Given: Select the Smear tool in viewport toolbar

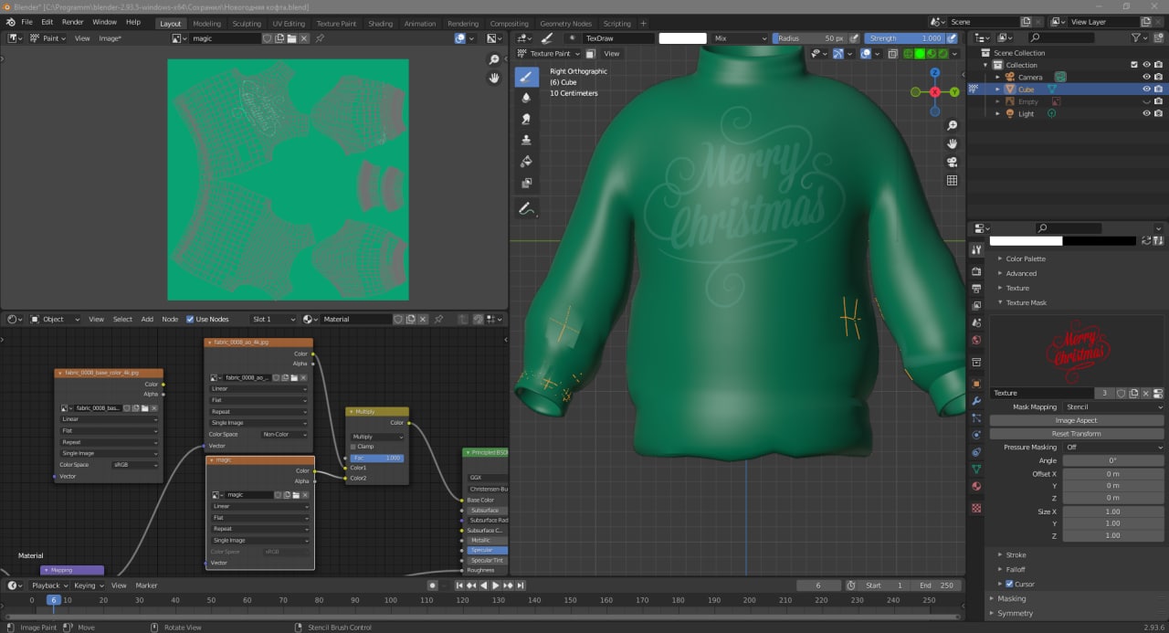Looking at the screenshot, I should coord(526,119).
